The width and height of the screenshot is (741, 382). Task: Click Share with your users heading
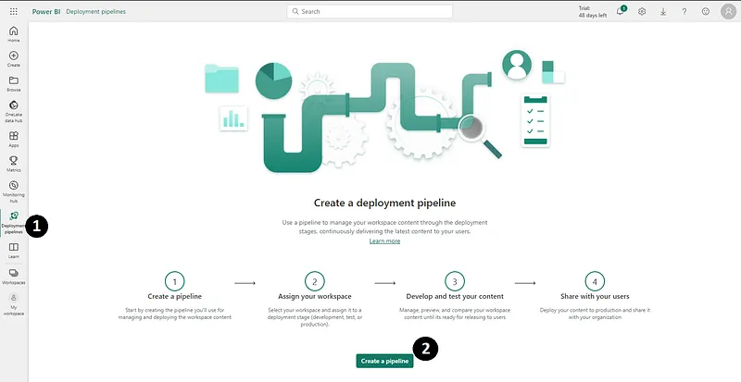pyautogui.click(x=595, y=297)
